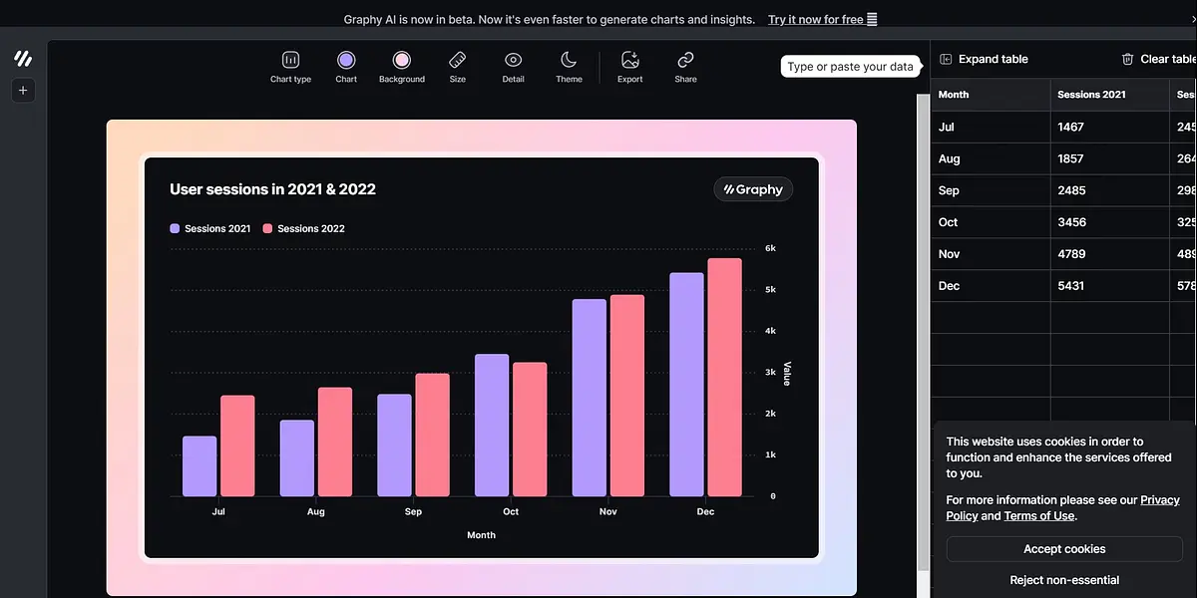Toggle Sessions 2022 legend item
Image resolution: width=1197 pixels, height=598 pixels.
[x=303, y=228]
